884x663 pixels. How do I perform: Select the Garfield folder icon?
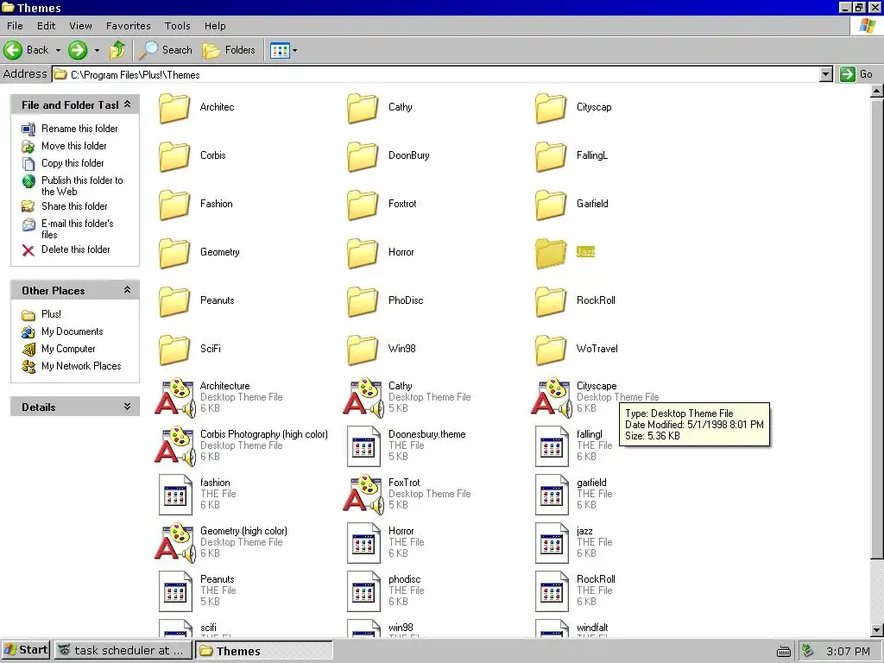click(551, 205)
